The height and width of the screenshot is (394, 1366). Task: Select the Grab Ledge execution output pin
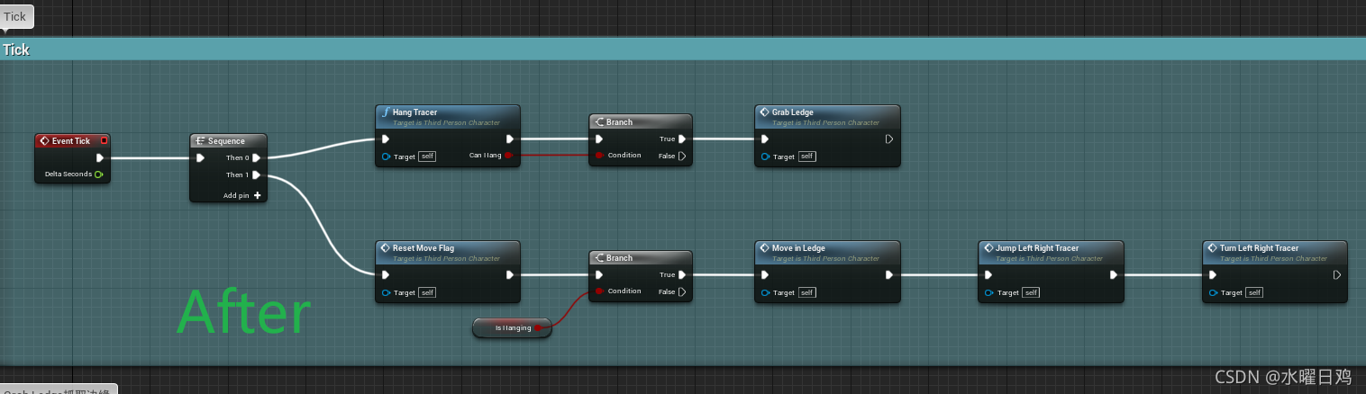tap(888, 139)
